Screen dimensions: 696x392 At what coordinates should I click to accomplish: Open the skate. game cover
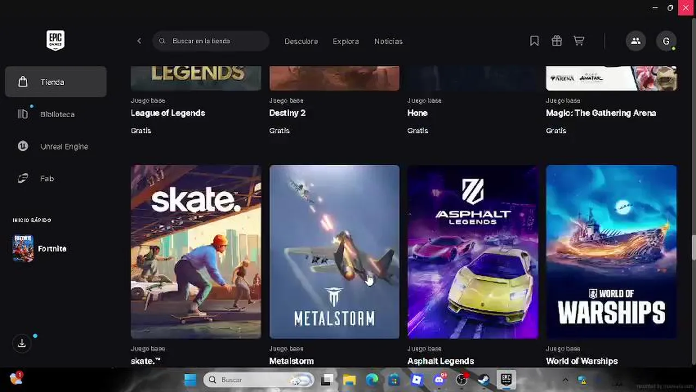coord(196,252)
